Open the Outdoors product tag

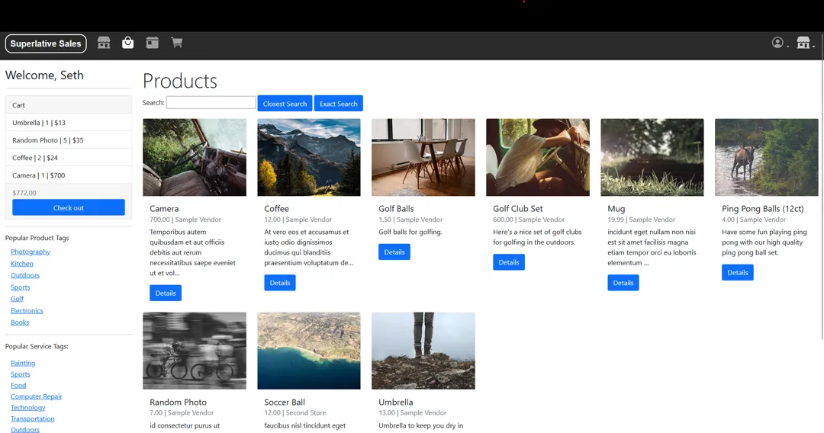pos(24,275)
